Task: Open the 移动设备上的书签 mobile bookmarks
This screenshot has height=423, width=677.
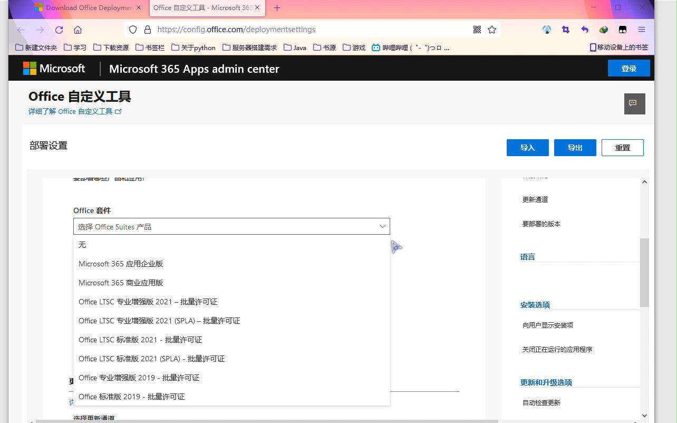Action: click(x=619, y=47)
